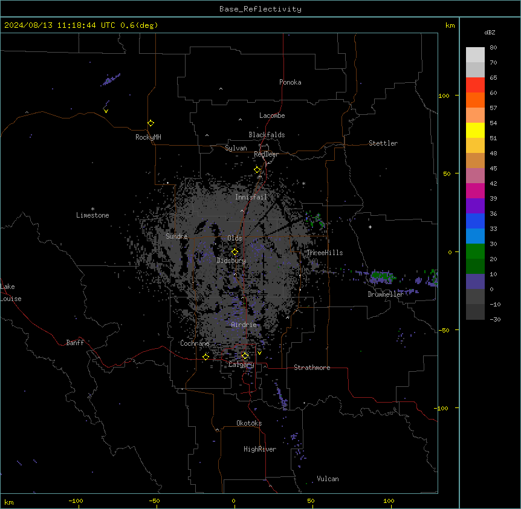Click yellow diamond marker near RockyMH

click(x=150, y=123)
